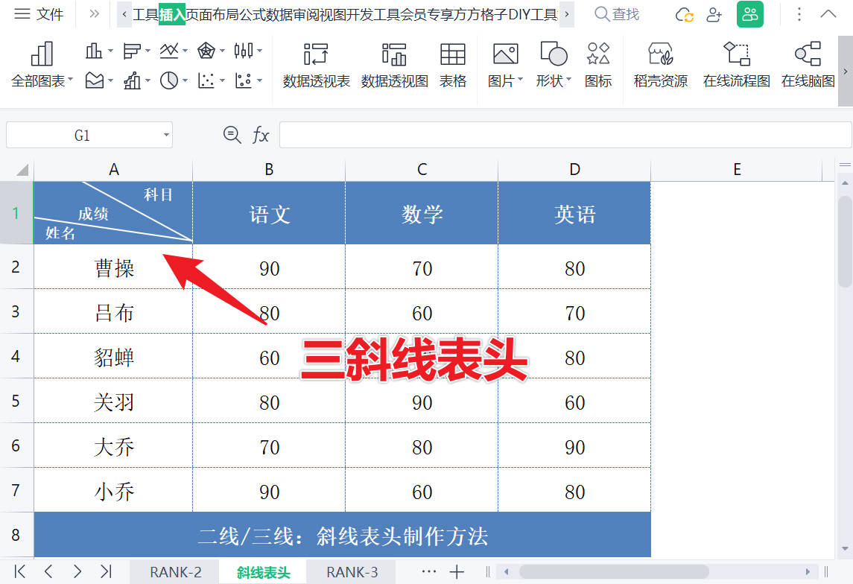Expand the hidden quick-access double chevron
Viewport: 853px width, 584px height.
[x=94, y=13]
